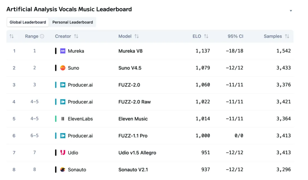308x180 pixels.
Task: Open the Model column sort arrows
Action: 137,36
